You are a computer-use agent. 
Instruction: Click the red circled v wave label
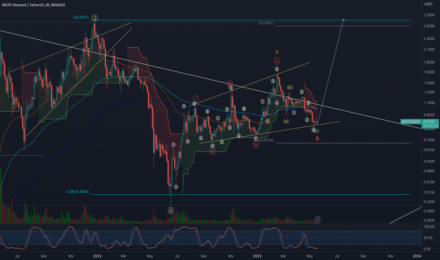pyautogui.click(x=277, y=61)
